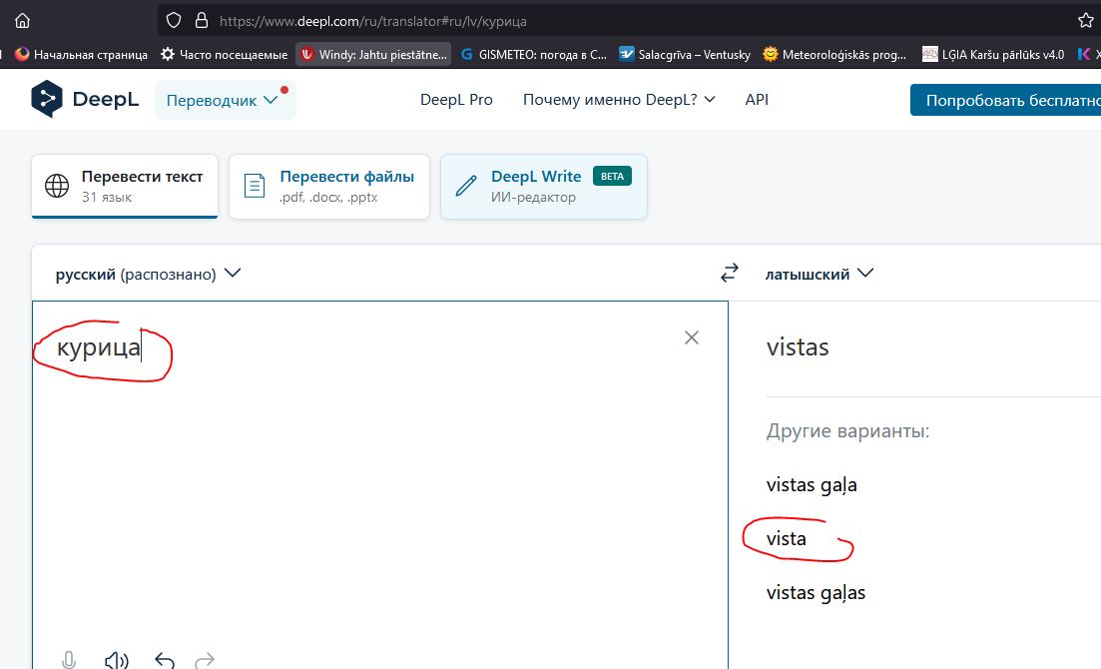Open the Meteoroloģiskās prog... bookmark

pyautogui.click(x=834, y=54)
